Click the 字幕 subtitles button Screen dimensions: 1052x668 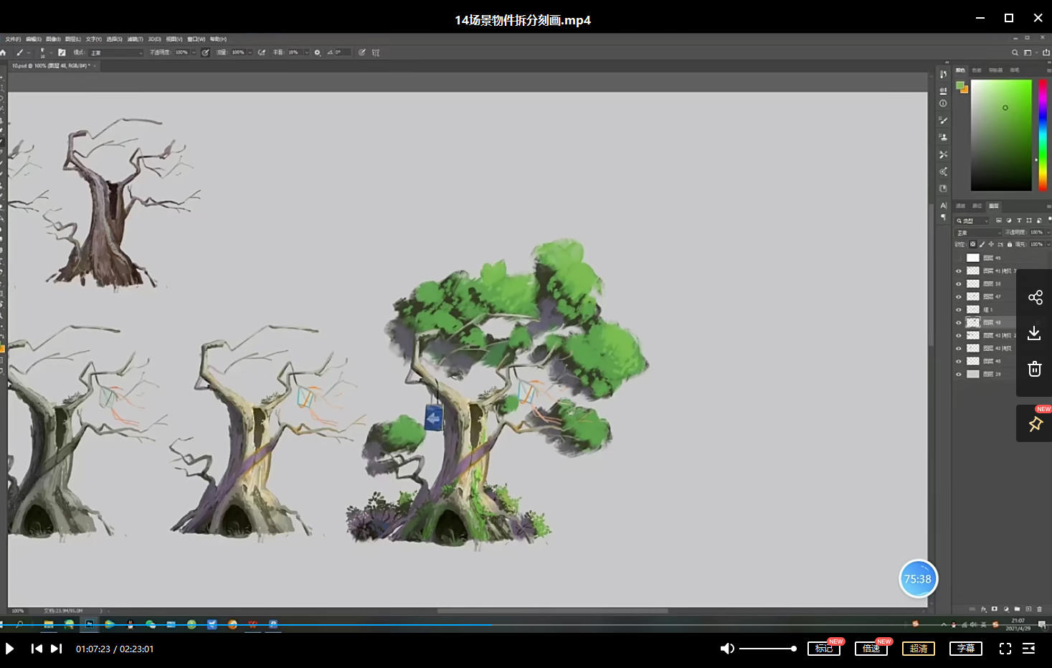966,649
